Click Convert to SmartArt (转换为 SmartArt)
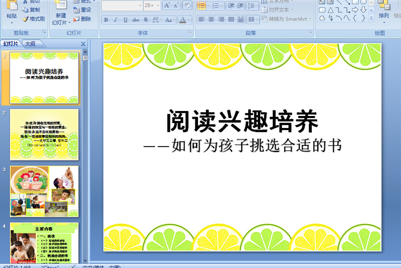The height and width of the screenshot is (268, 401). [286, 19]
